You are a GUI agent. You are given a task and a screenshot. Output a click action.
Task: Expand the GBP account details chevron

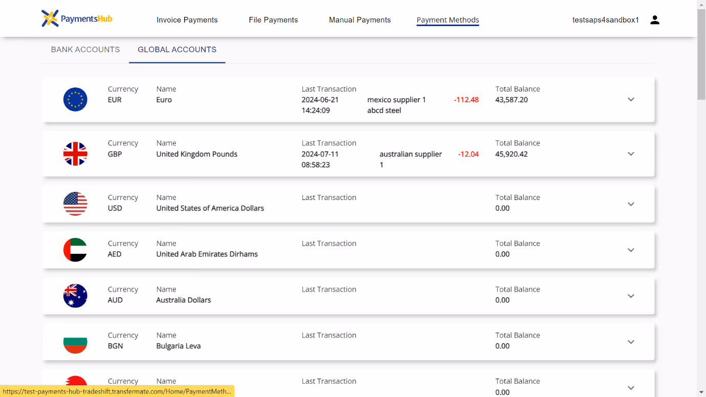pyautogui.click(x=631, y=153)
